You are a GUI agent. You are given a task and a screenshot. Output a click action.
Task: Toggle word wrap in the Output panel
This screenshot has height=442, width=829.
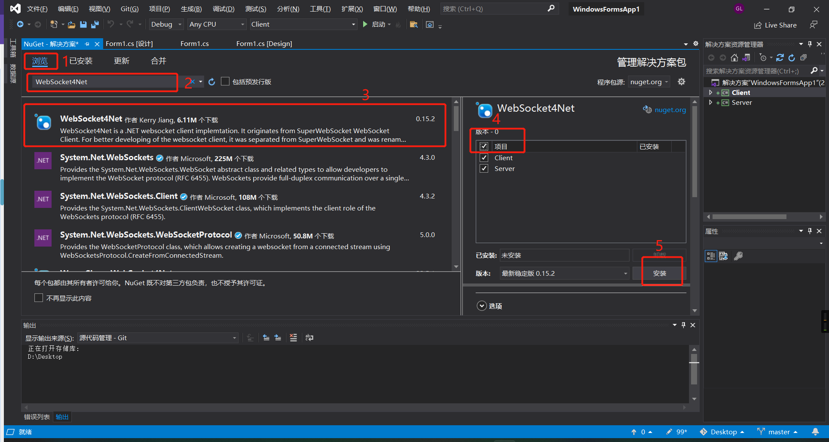309,338
